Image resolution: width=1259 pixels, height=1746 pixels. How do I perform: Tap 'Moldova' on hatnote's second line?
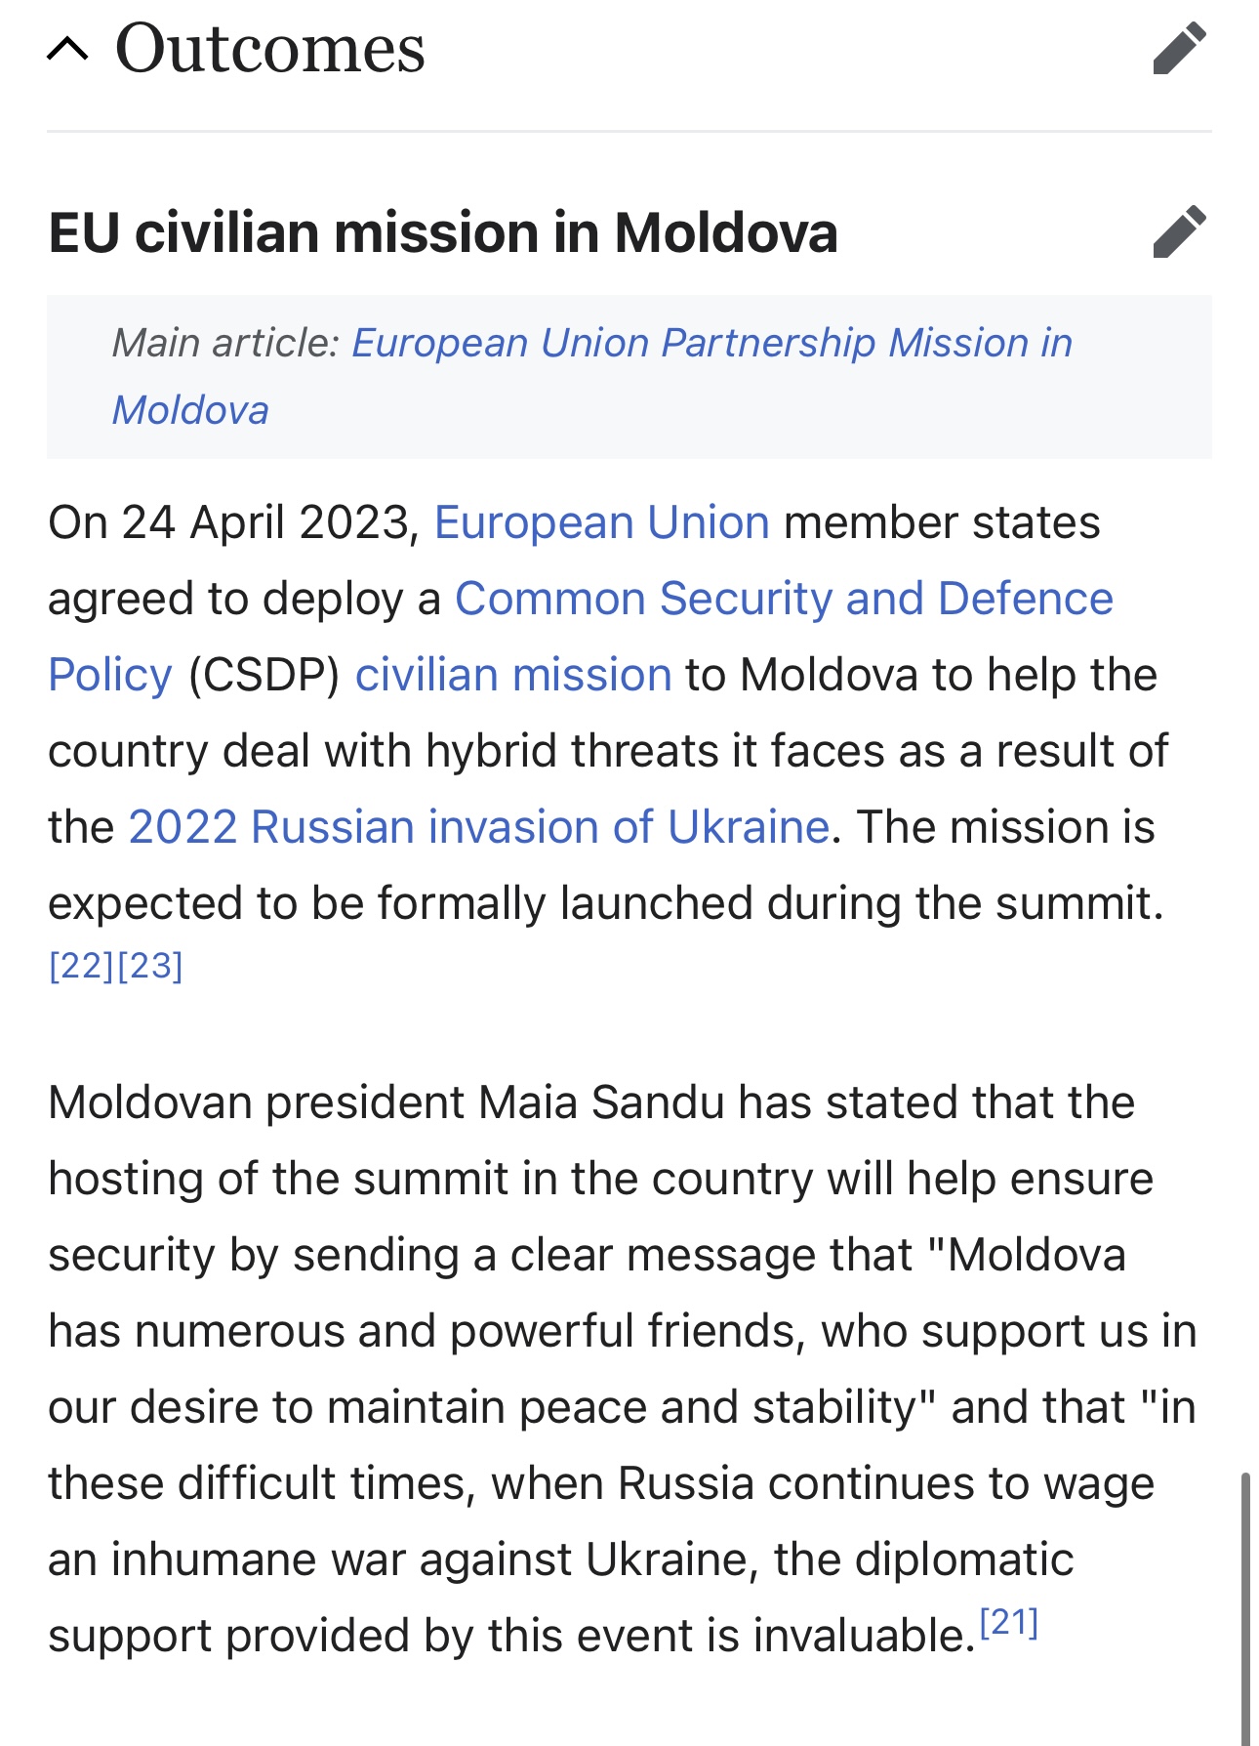tap(190, 410)
